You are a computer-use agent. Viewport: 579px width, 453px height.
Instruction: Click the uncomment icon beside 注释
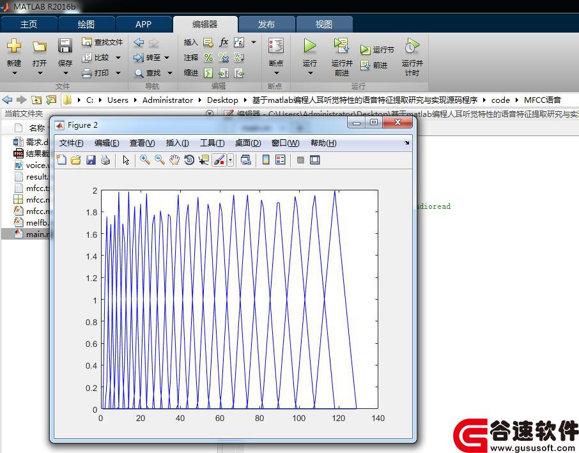click(x=224, y=58)
